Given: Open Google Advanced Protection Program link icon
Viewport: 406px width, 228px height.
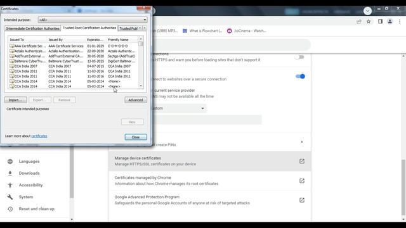Looking at the screenshot, I should (x=302, y=200).
